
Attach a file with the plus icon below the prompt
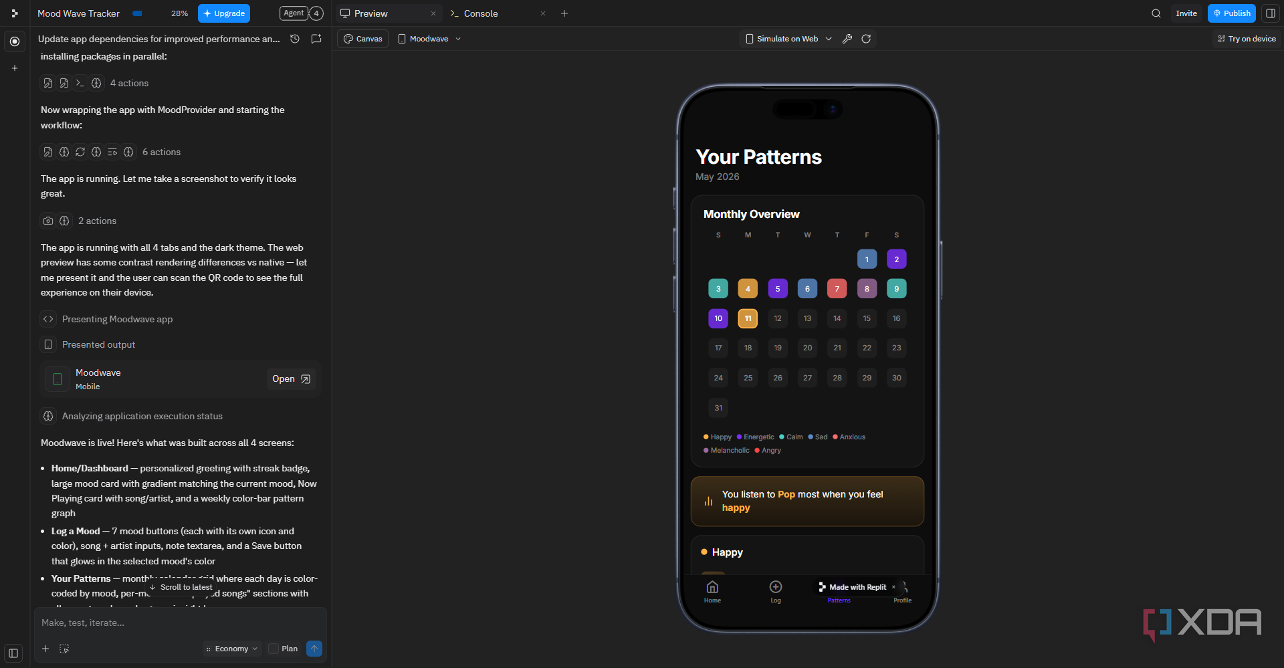tap(45, 649)
